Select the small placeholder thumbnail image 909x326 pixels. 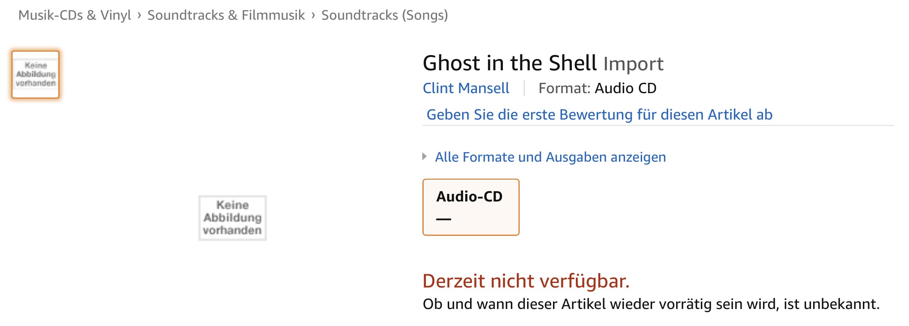[35, 74]
